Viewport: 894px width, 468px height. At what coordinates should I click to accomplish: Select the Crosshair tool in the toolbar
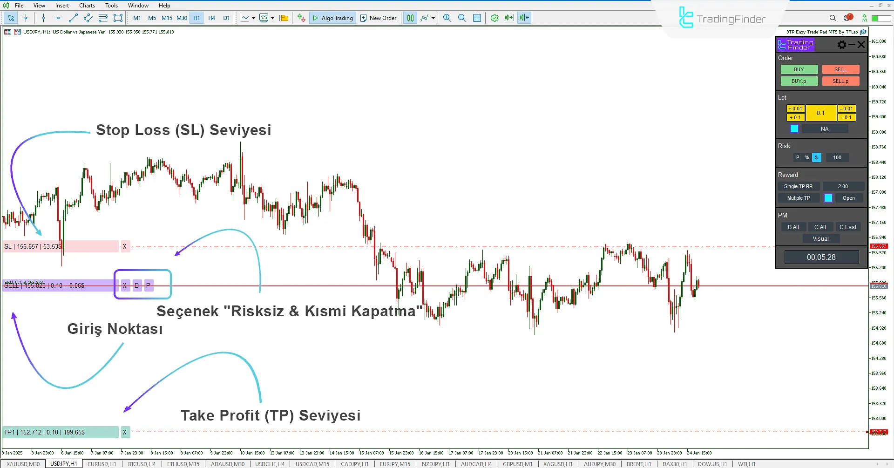coord(26,18)
